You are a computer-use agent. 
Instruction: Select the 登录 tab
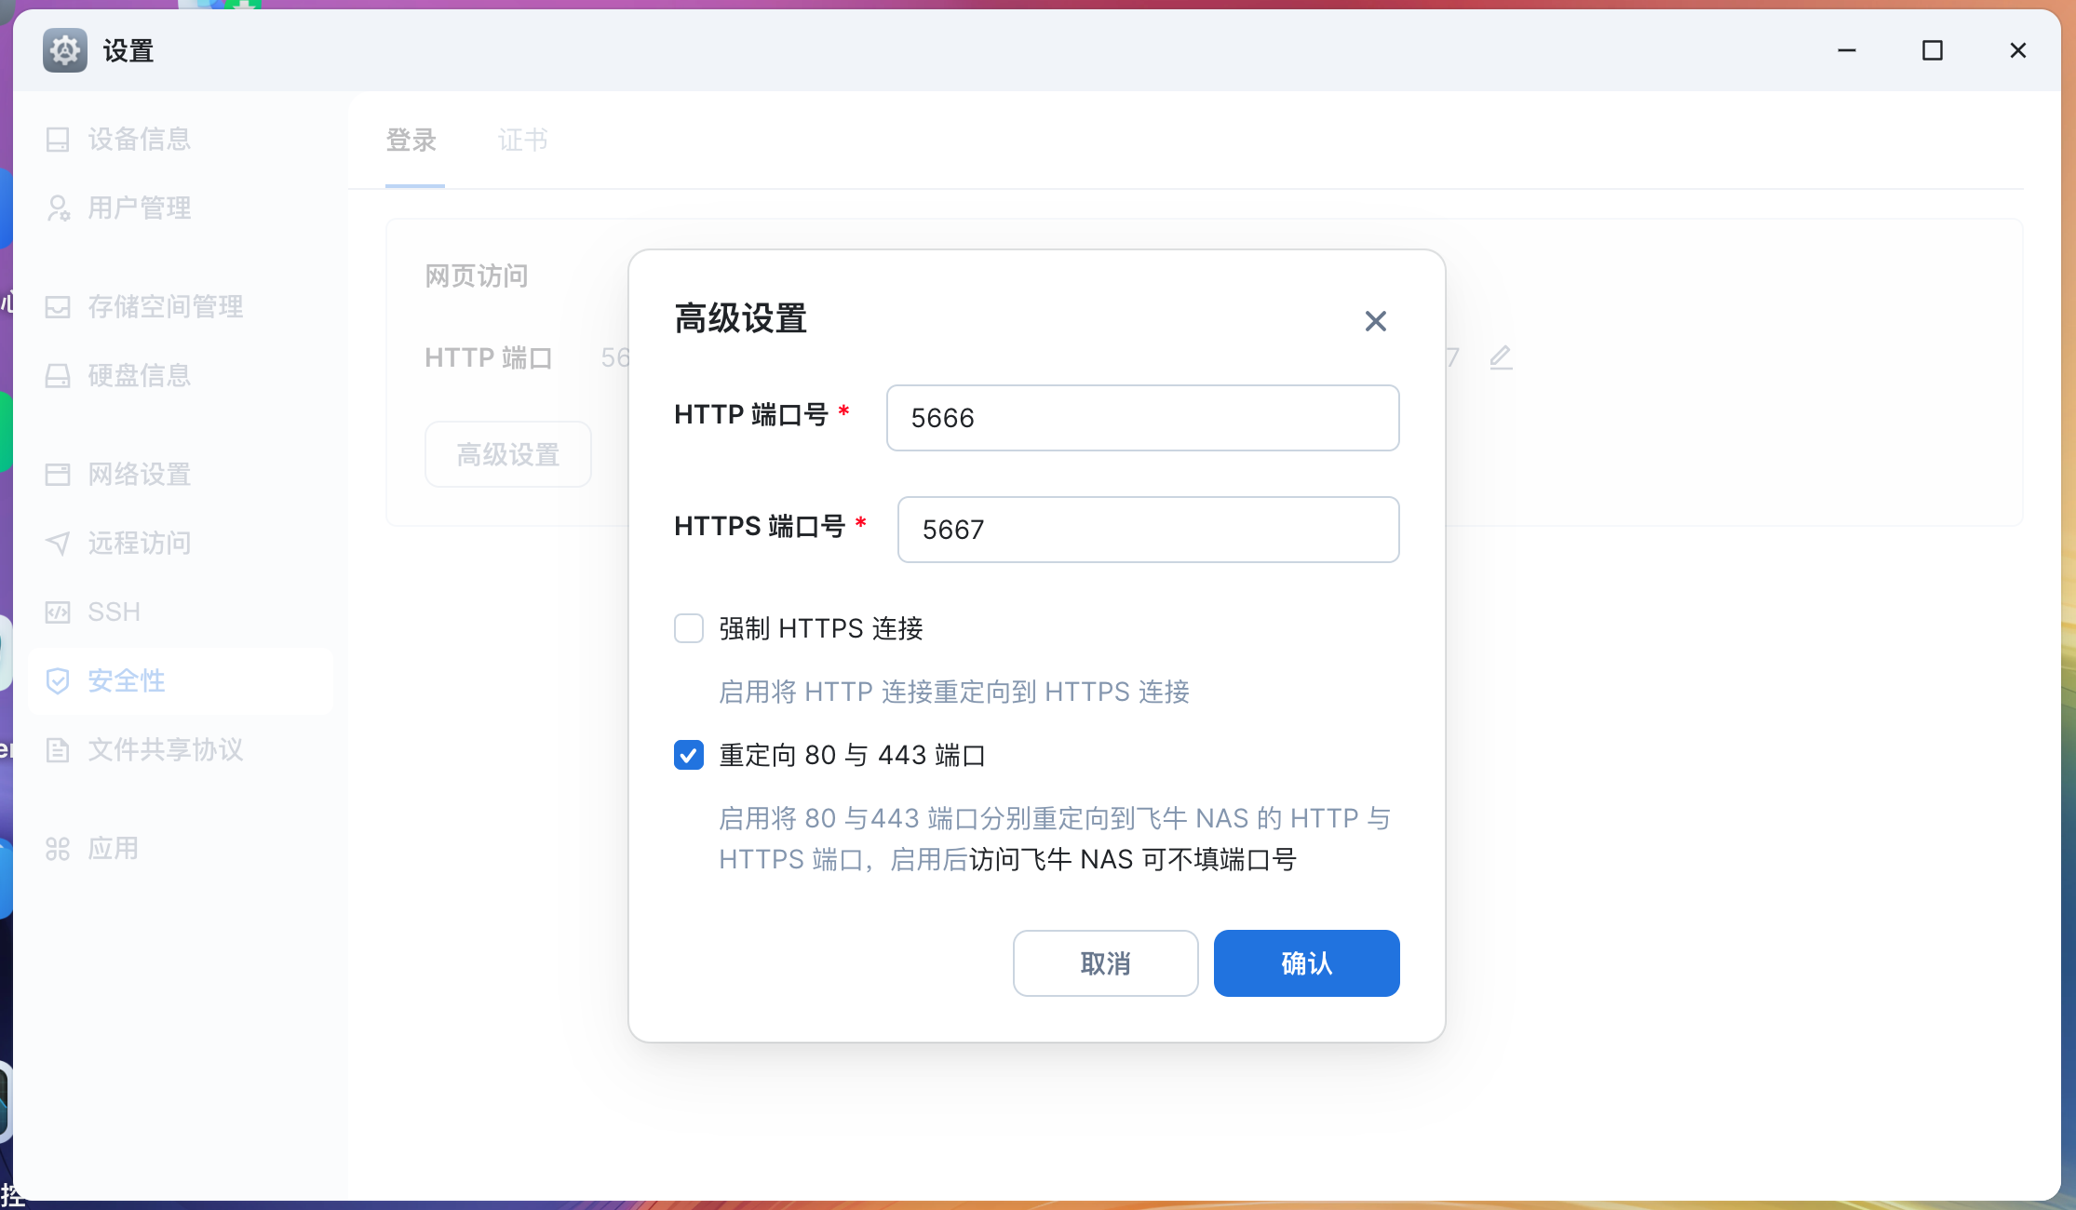(411, 140)
